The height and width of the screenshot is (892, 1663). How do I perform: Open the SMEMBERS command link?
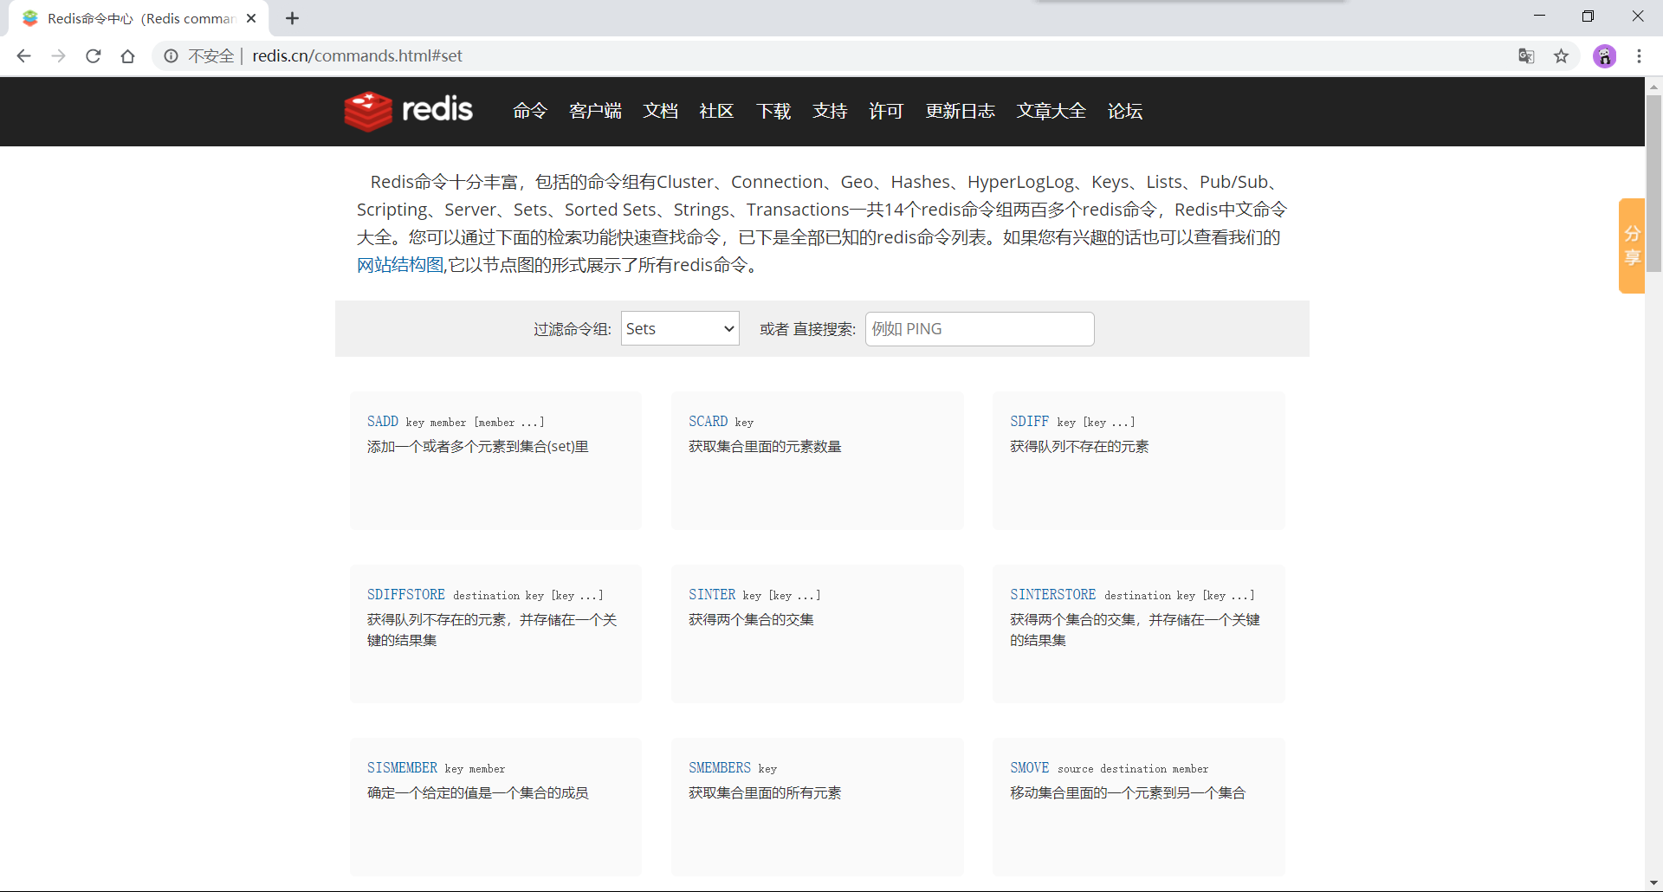720,768
